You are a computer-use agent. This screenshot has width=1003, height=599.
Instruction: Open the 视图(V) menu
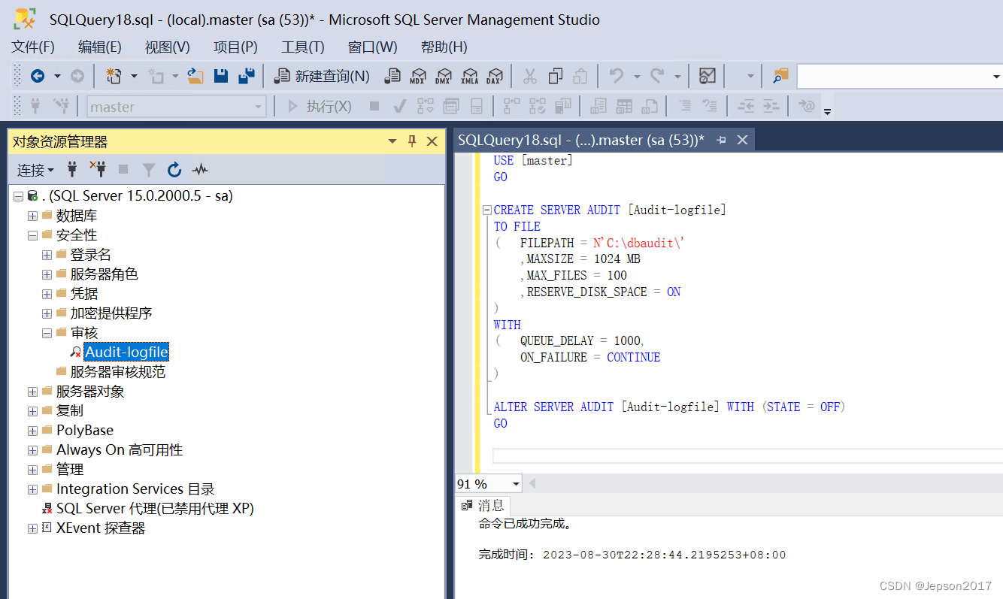[x=168, y=47]
